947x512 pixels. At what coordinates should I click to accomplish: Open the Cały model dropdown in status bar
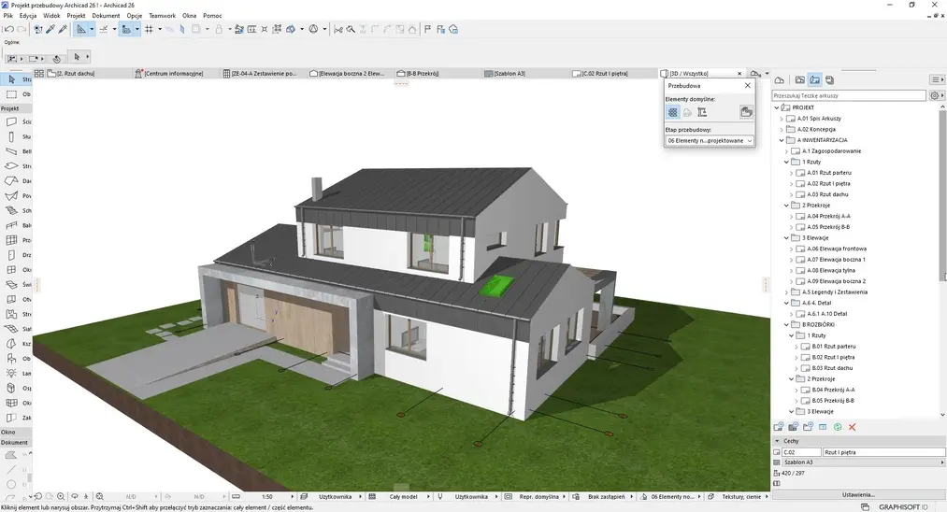(402, 497)
